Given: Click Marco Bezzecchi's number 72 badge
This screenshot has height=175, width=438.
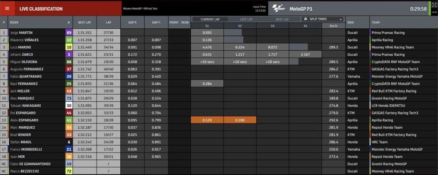Looking at the screenshot, I should [x=69, y=171].
